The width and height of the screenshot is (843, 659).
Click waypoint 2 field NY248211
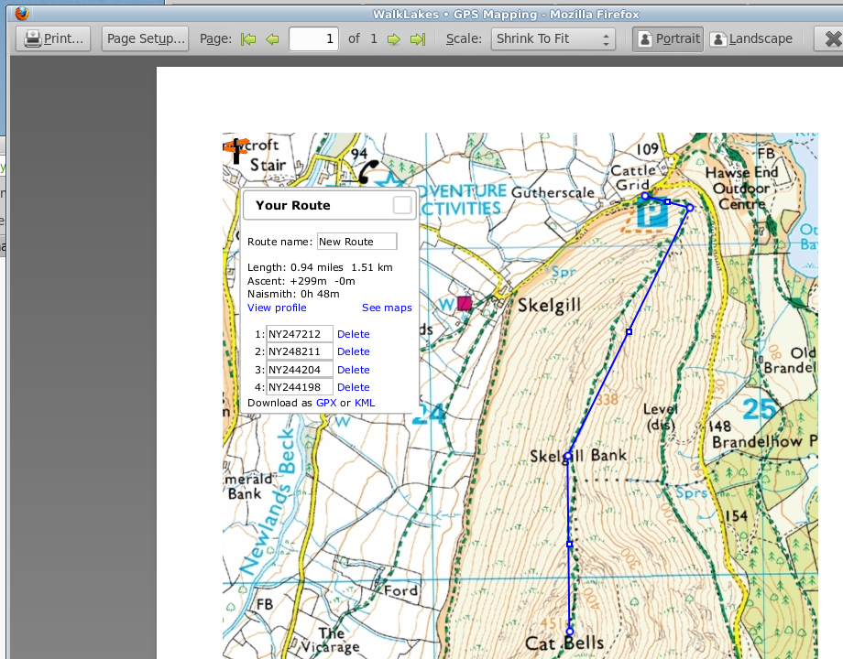pos(300,351)
